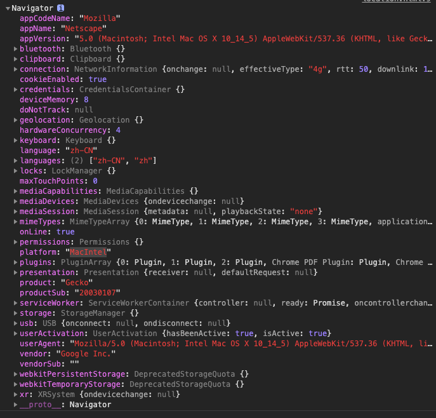The width and height of the screenshot is (436, 418).
Task: Expand the keyboard property
Action: coord(16,140)
